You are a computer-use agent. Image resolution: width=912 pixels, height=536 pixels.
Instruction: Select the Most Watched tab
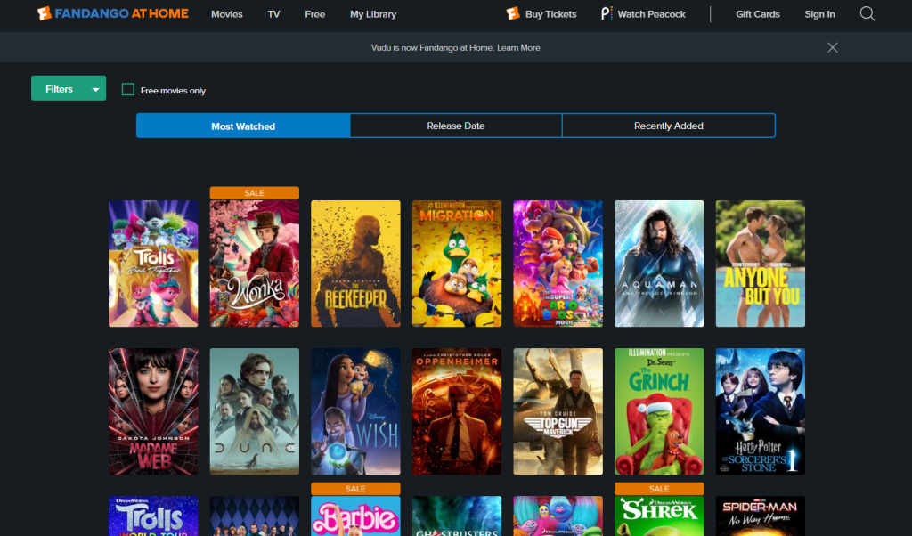(x=243, y=126)
